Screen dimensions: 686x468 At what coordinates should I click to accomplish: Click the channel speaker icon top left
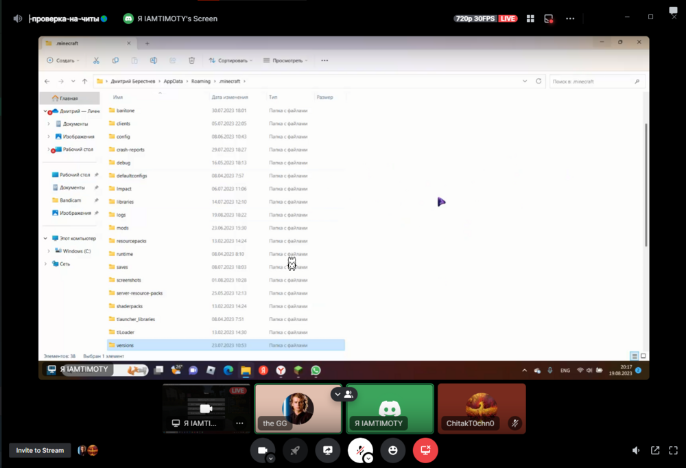pos(18,19)
